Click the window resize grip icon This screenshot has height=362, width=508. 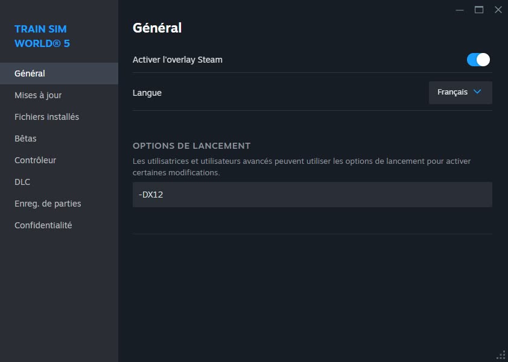[501, 355]
